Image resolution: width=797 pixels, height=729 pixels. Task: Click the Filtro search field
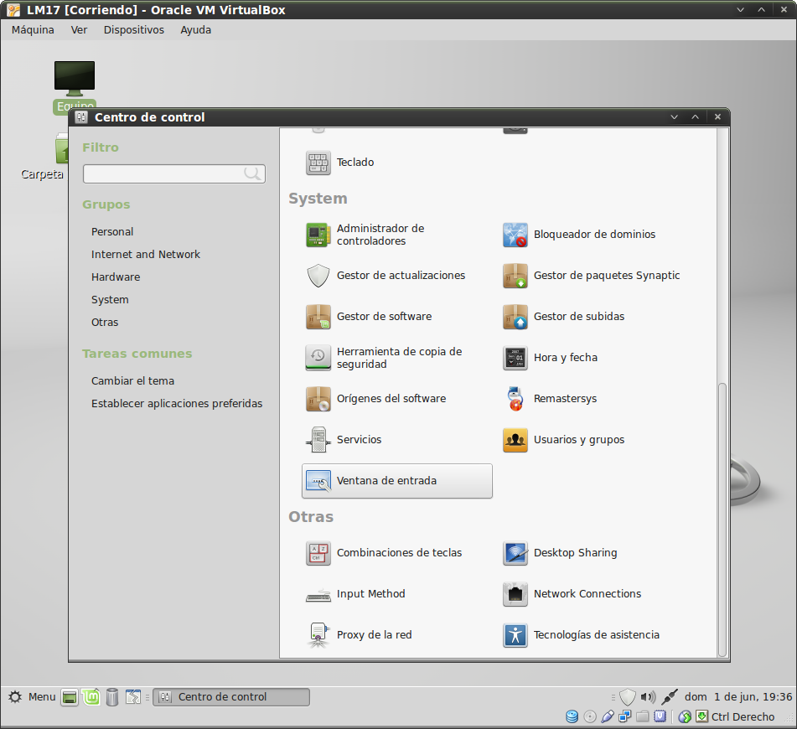164,173
